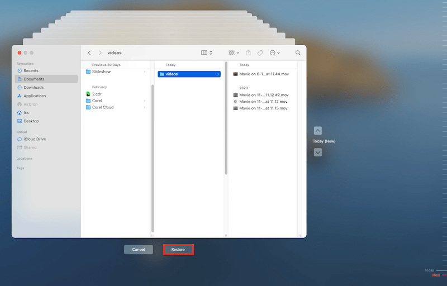The image size is (447, 286).
Task: Click the Share toolbar icon
Action: tap(248, 53)
